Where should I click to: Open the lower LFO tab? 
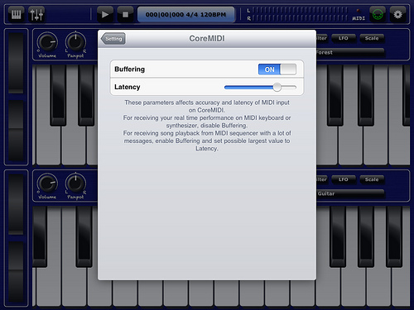(x=344, y=179)
